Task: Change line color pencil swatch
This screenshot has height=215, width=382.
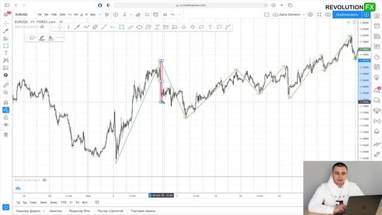Action: (42, 38)
